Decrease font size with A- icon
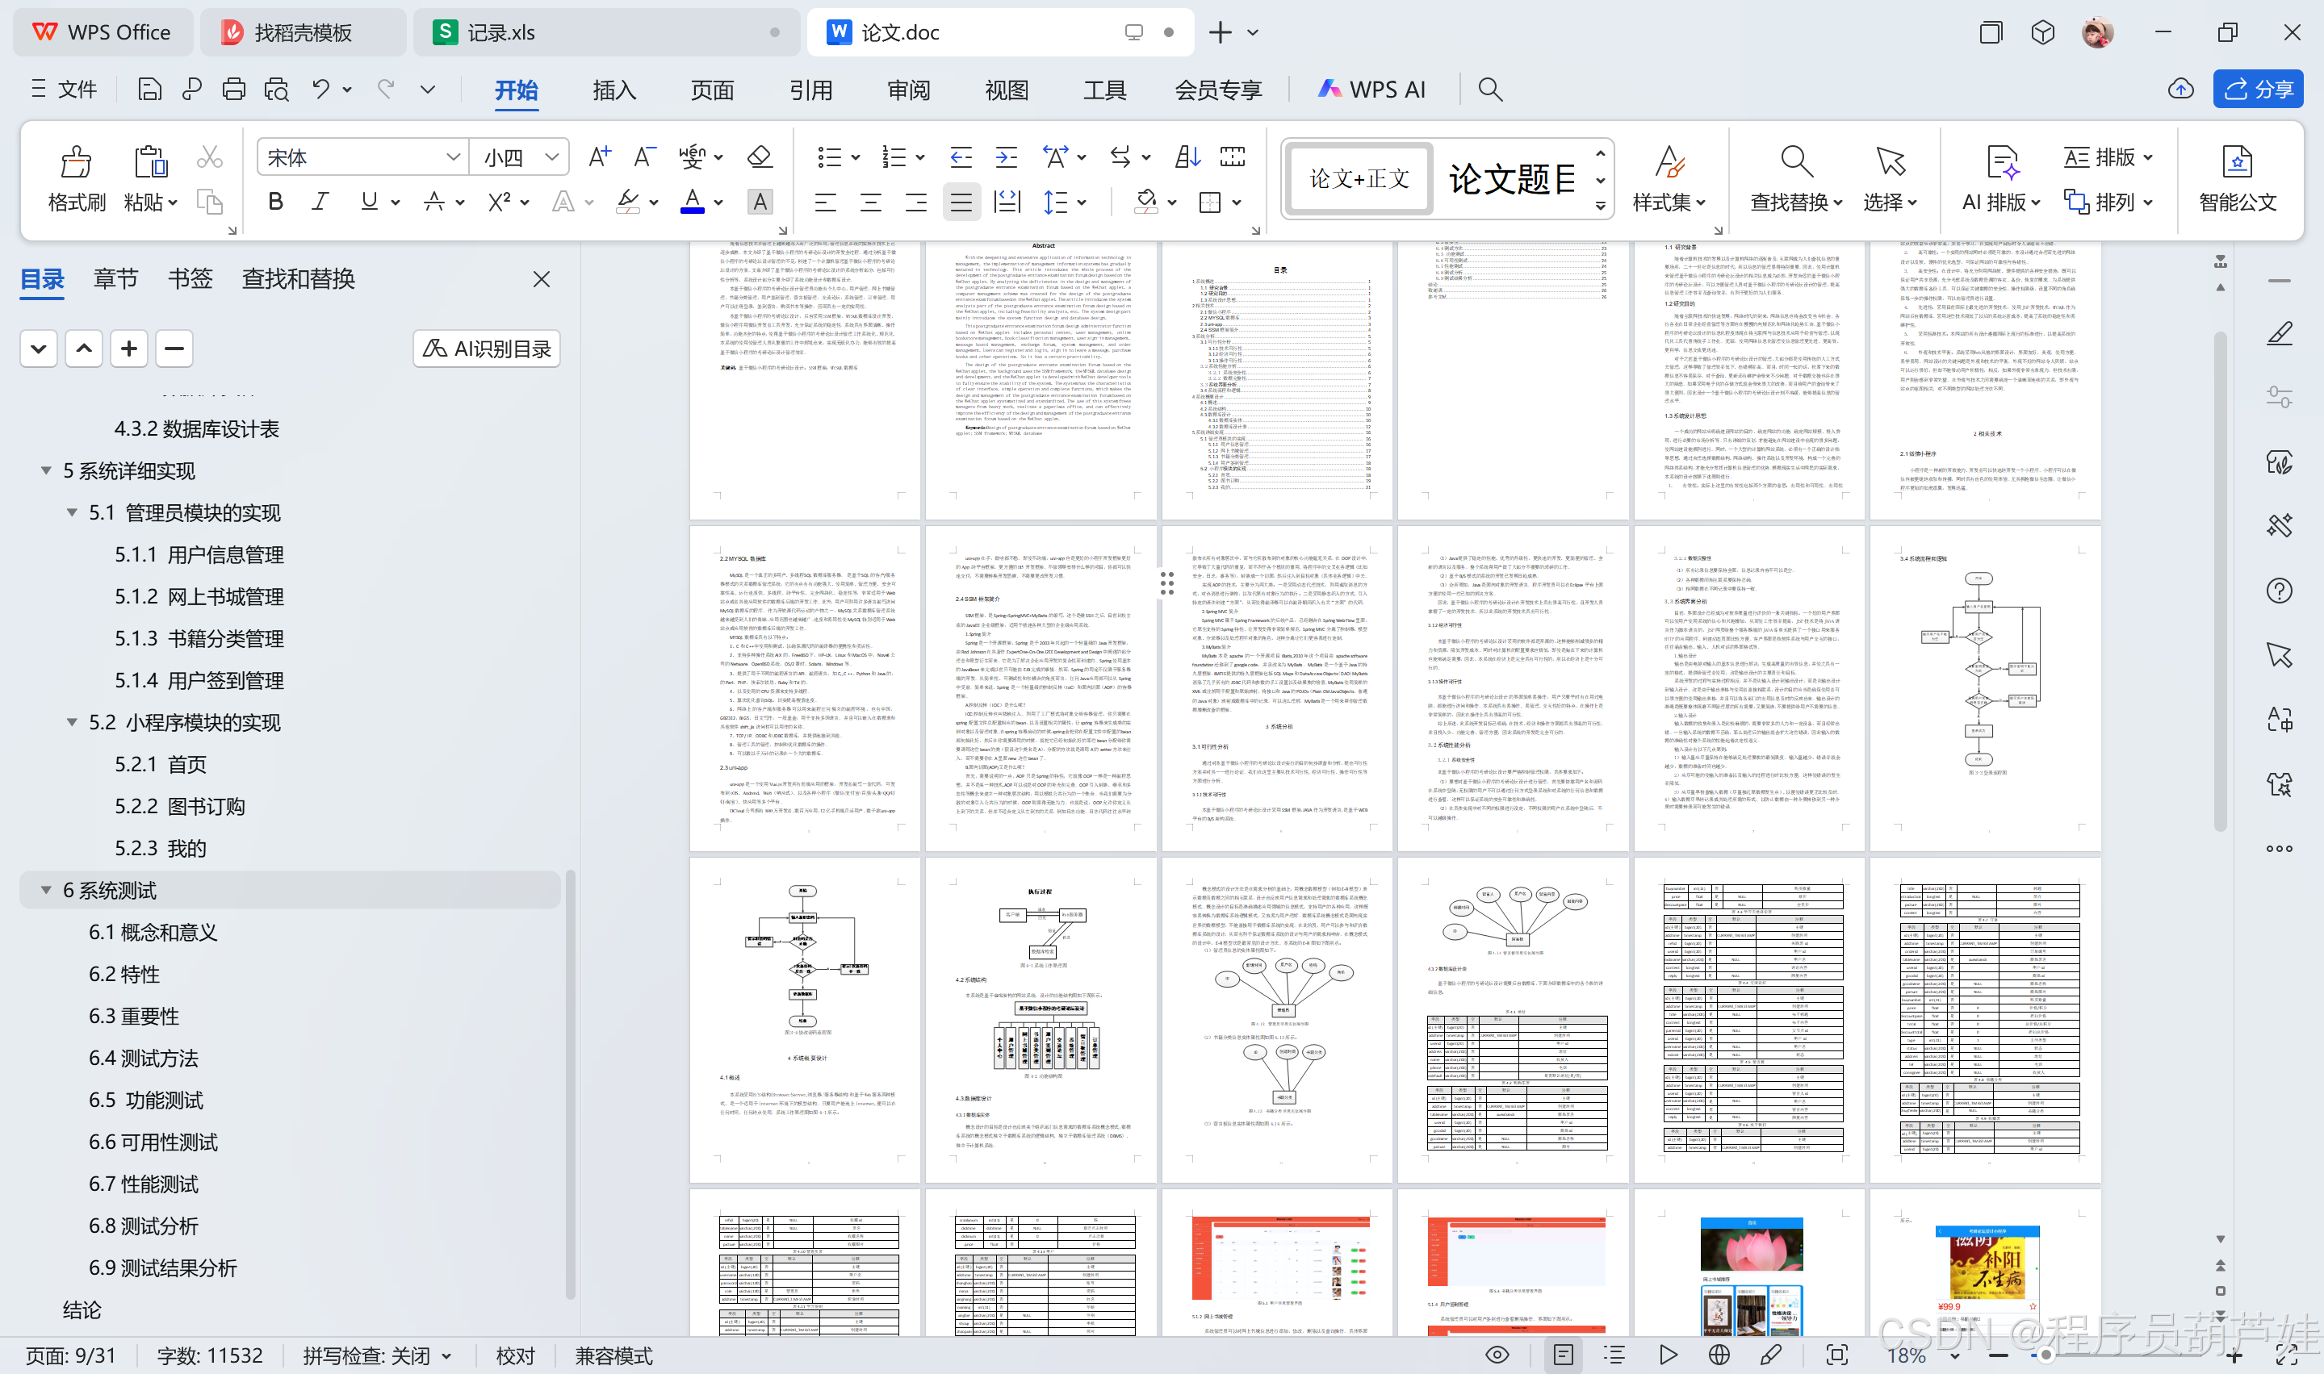 click(x=645, y=157)
